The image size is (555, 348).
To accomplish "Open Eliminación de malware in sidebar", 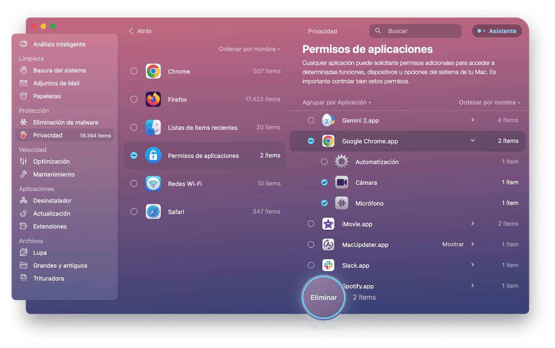I will (x=65, y=123).
